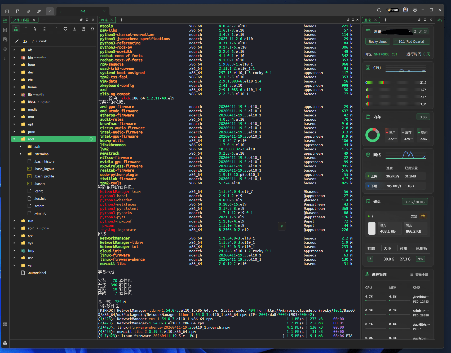Screen dimensions: 451x353
Task: Expand the boot folder
Action: coord(14,65)
